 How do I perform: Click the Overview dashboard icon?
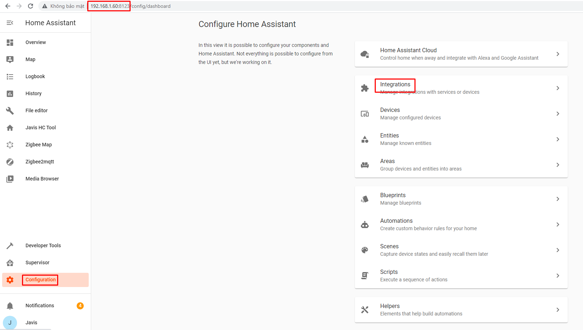(x=10, y=42)
